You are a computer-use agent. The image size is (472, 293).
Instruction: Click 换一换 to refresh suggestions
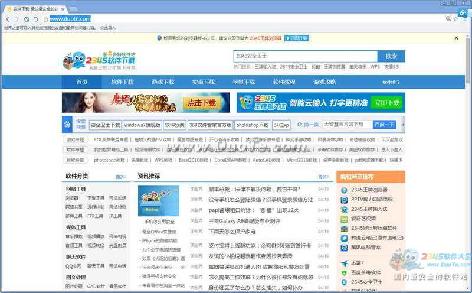[308, 125]
